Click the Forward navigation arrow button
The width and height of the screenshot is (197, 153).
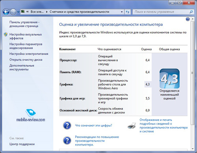coord(13,12)
